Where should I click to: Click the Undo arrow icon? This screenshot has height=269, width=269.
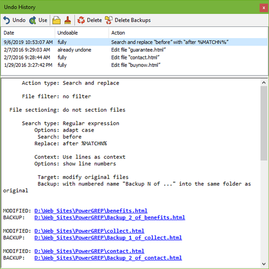click(x=7, y=20)
